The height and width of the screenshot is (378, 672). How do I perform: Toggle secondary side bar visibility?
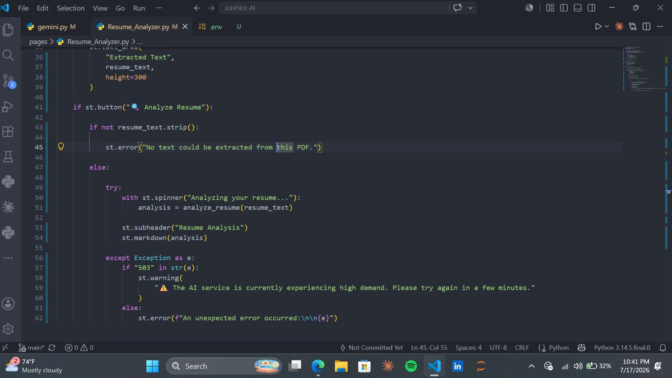pos(591,8)
